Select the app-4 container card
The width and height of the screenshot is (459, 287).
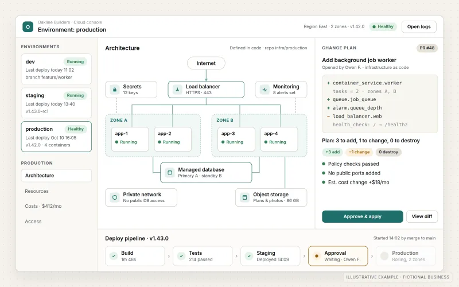(x=279, y=139)
